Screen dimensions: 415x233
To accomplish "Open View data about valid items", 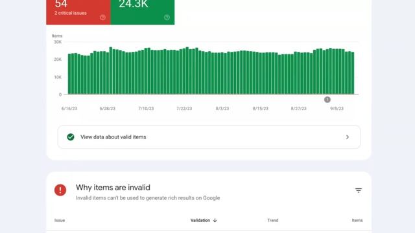I will pyautogui.click(x=209, y=137).
